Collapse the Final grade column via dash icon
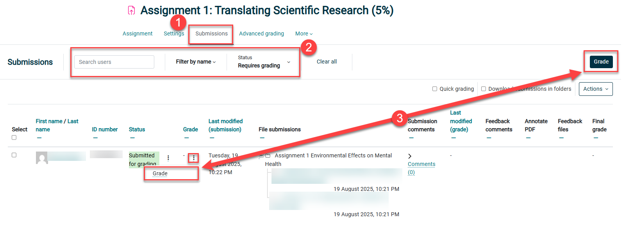 pyautogui.click(x=596, y=138)
